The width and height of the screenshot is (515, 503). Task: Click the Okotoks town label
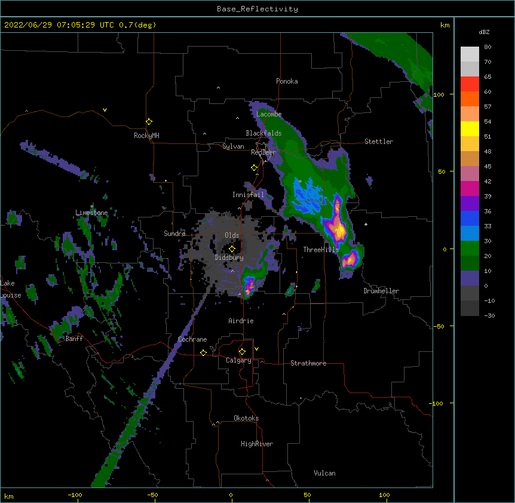(246, 418)
